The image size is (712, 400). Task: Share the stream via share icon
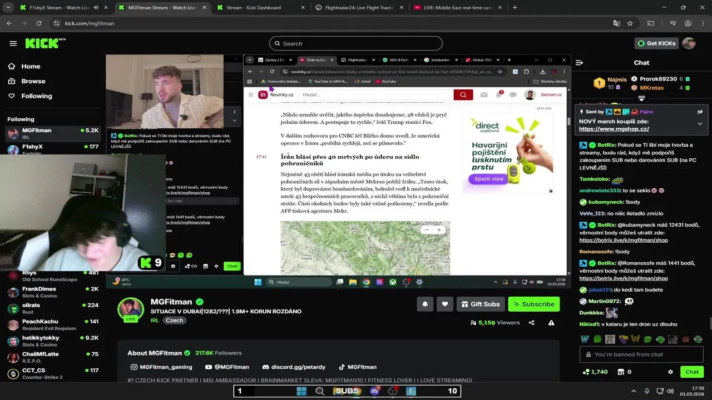pos(531,323)
